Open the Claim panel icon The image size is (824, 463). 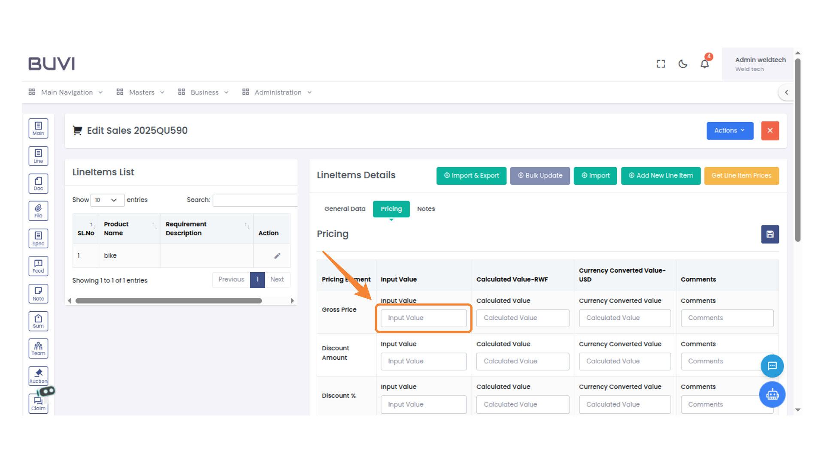38,403
